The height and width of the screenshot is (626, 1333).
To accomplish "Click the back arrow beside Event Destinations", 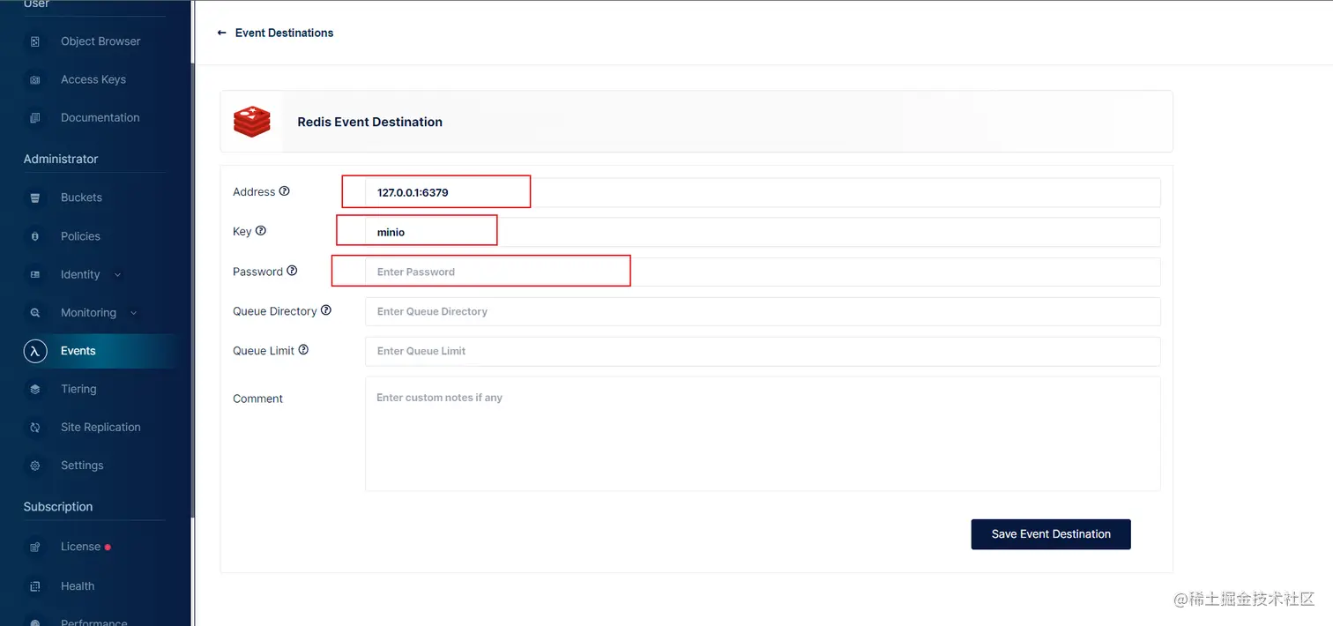I will point(222,33).
